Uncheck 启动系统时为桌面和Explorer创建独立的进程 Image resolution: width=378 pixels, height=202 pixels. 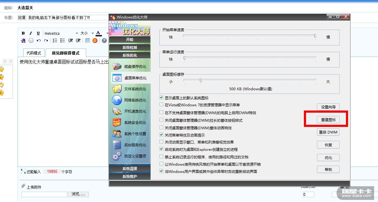161,149
